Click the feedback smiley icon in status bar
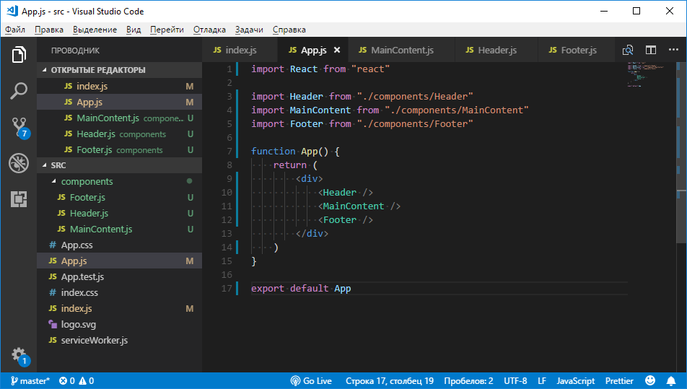Image resolution: width=687 pixels, height=389 pixels. coord(650,380)
